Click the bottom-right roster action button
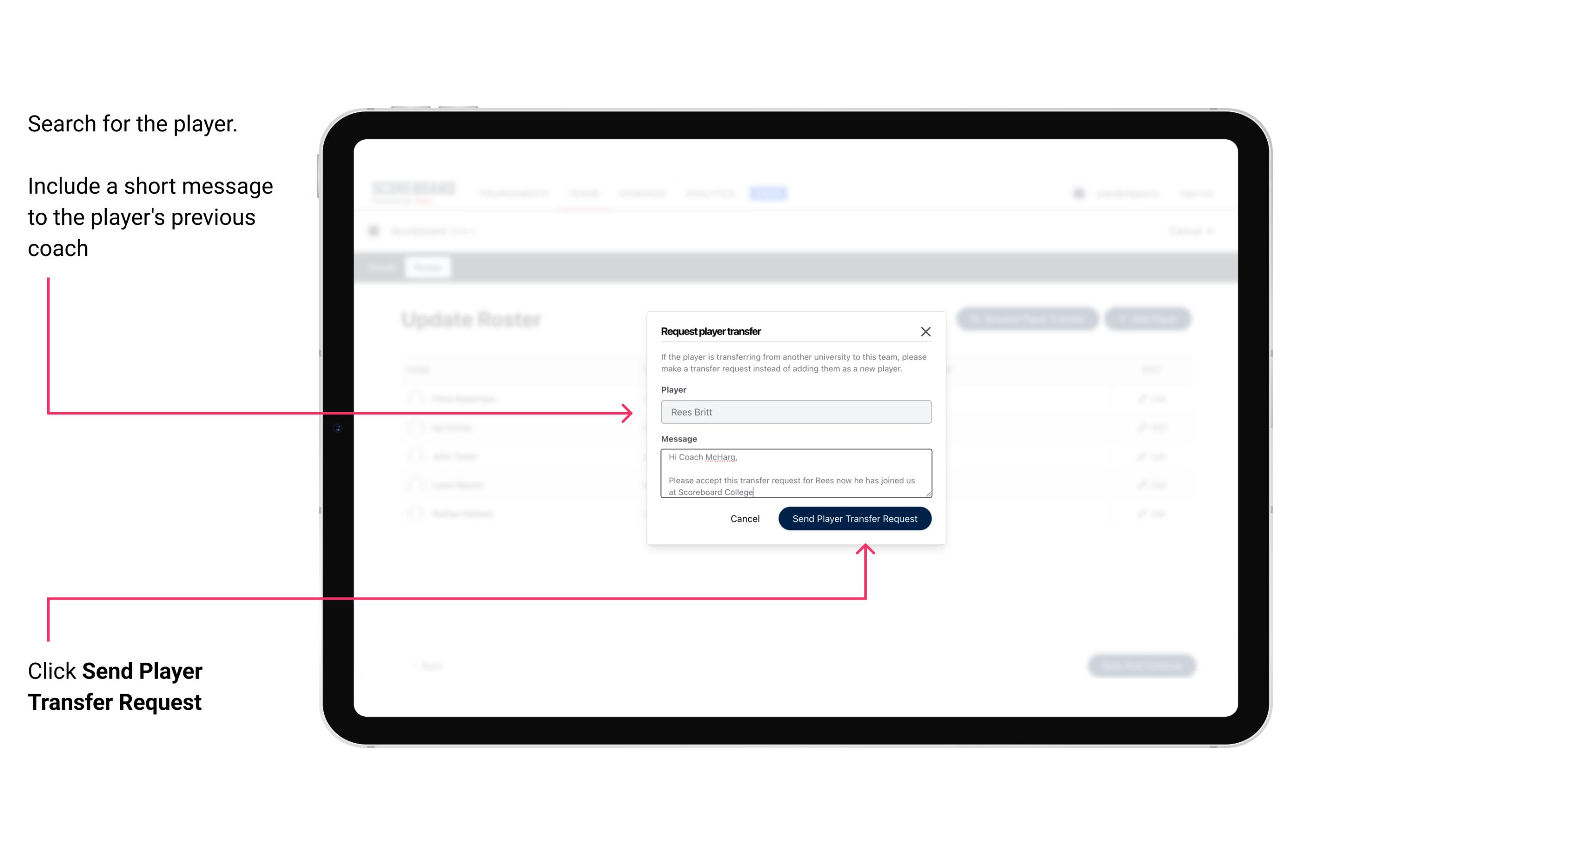Image resolution: width=1591 pixels, height=856 pixels. pos(1142,665)
